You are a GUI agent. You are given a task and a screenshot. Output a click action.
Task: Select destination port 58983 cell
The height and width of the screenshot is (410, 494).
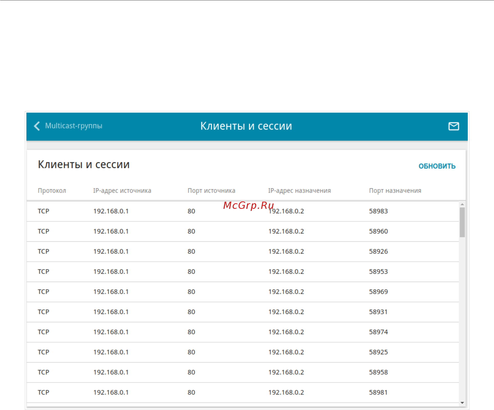[378, 211]
